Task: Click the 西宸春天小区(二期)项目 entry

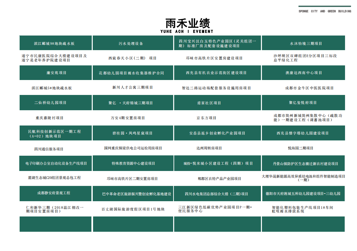Action: (132, 58)
